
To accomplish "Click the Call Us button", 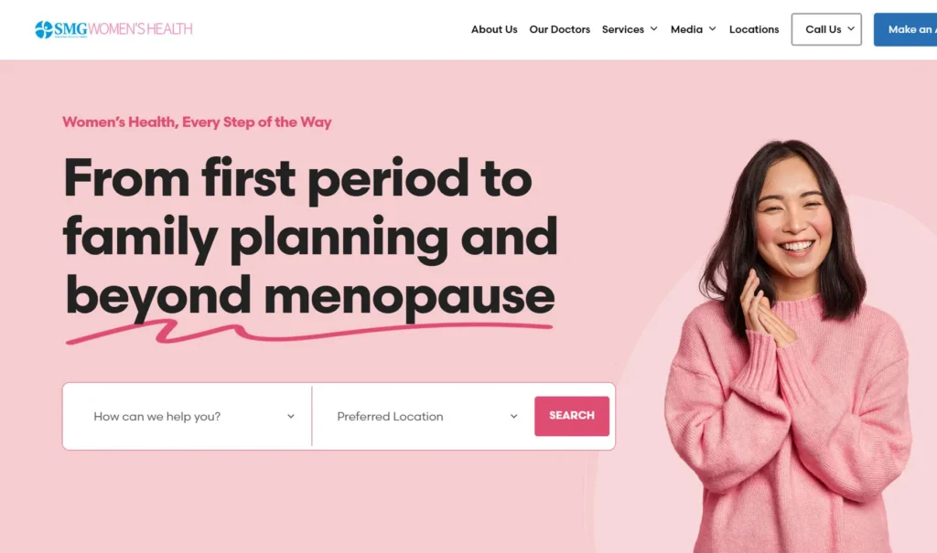I will tap(826, 29).
